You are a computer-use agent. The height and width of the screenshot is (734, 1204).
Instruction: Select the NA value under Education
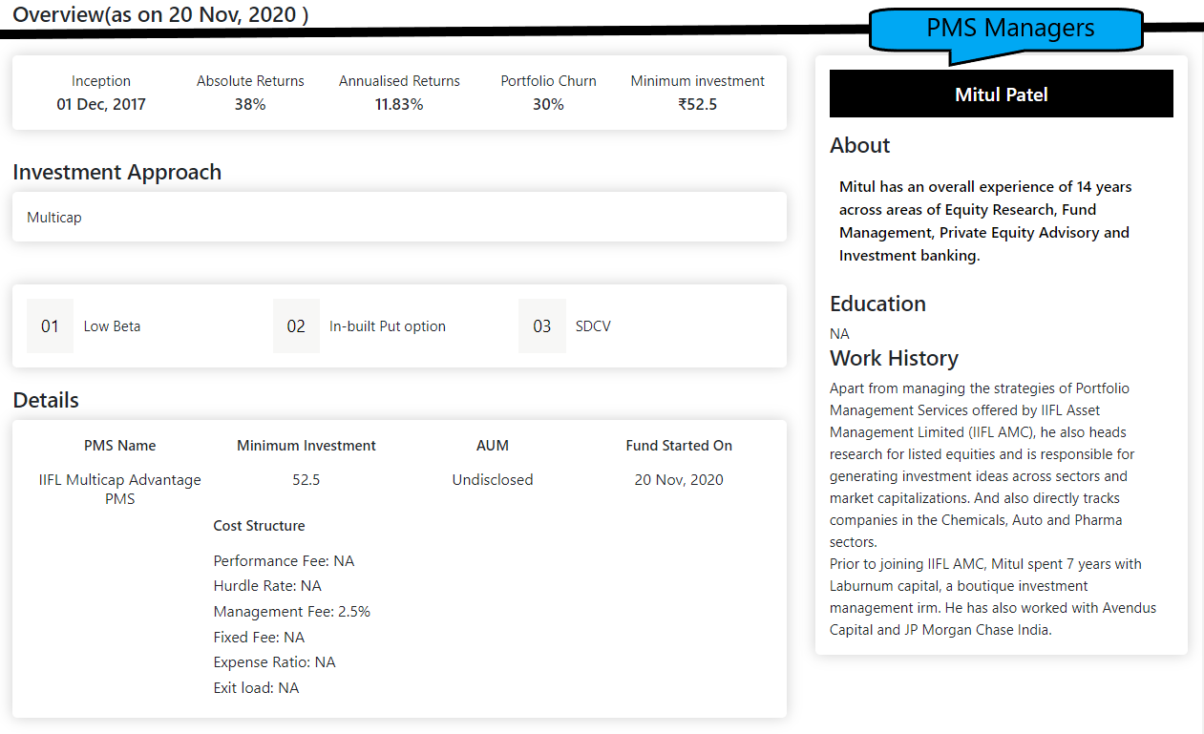[839, 334]
